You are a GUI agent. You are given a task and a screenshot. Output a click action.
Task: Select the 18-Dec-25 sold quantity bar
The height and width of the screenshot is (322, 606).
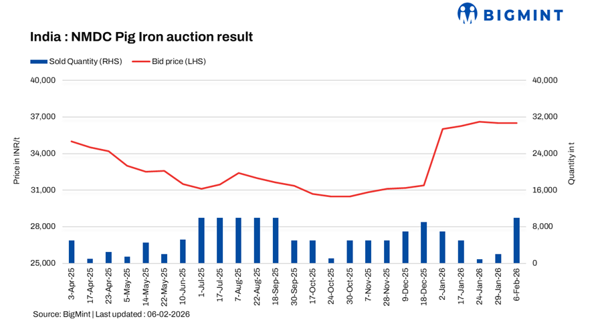point(424,243)
